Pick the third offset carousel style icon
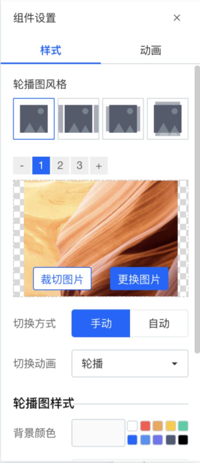This screenshot has width=200, height=463. pyautogui.click(x=123, y=119)
